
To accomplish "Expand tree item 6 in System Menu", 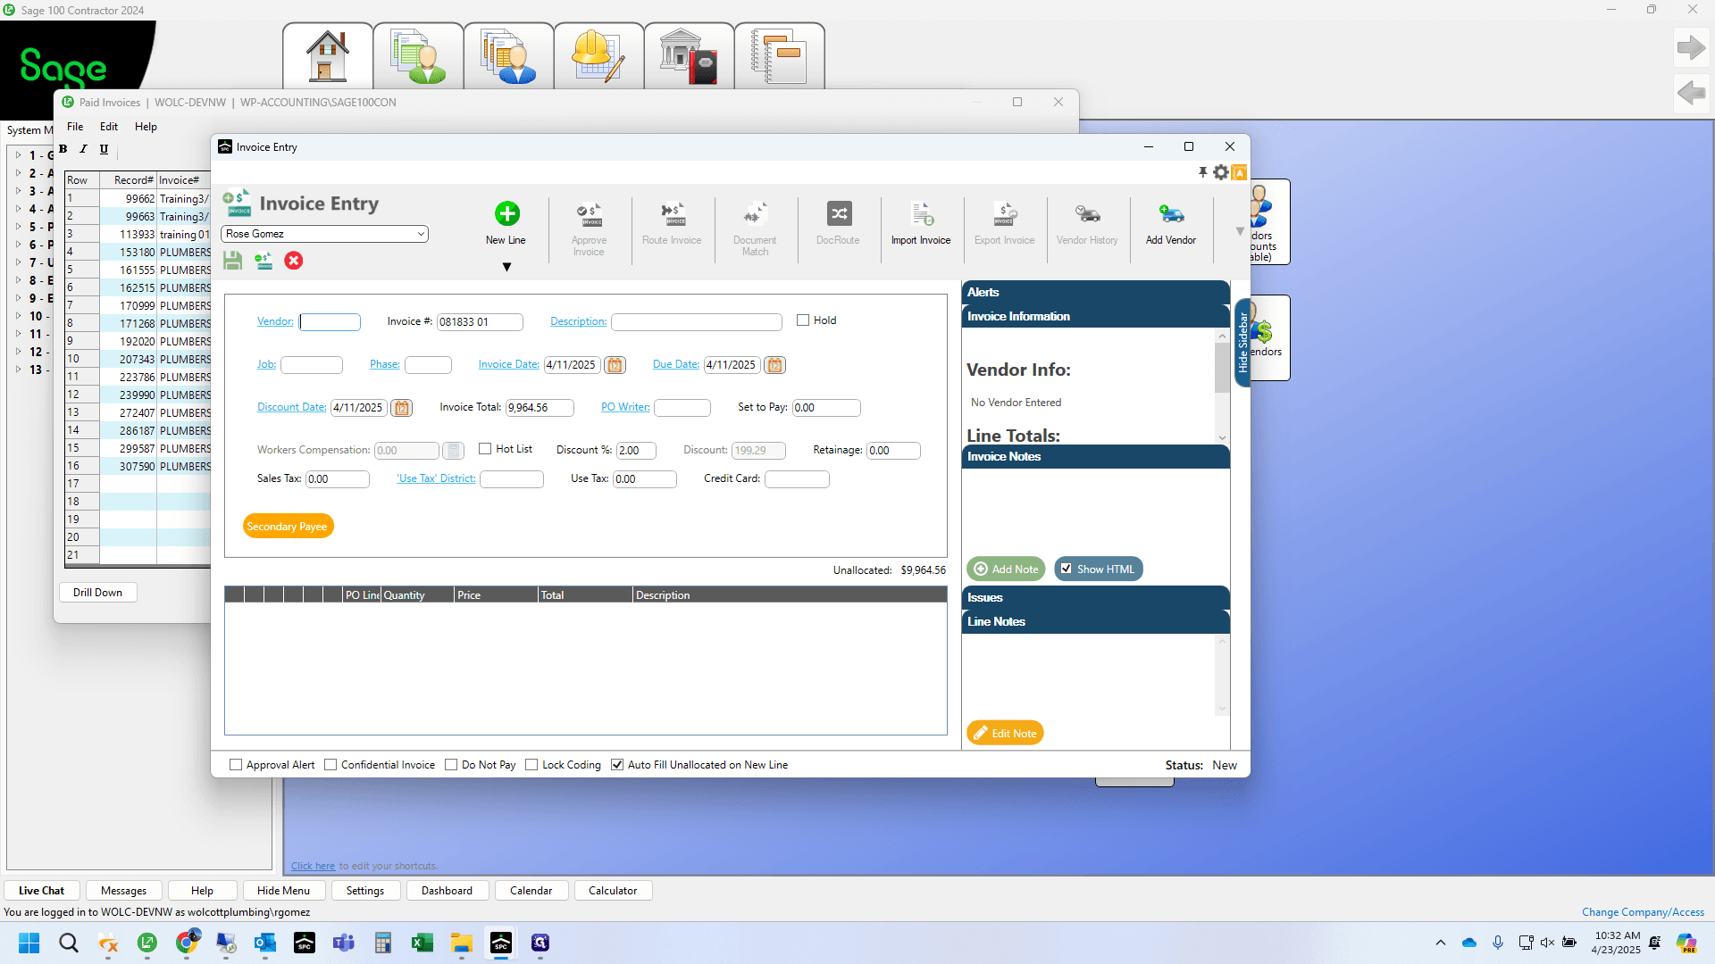I will 18,245.
